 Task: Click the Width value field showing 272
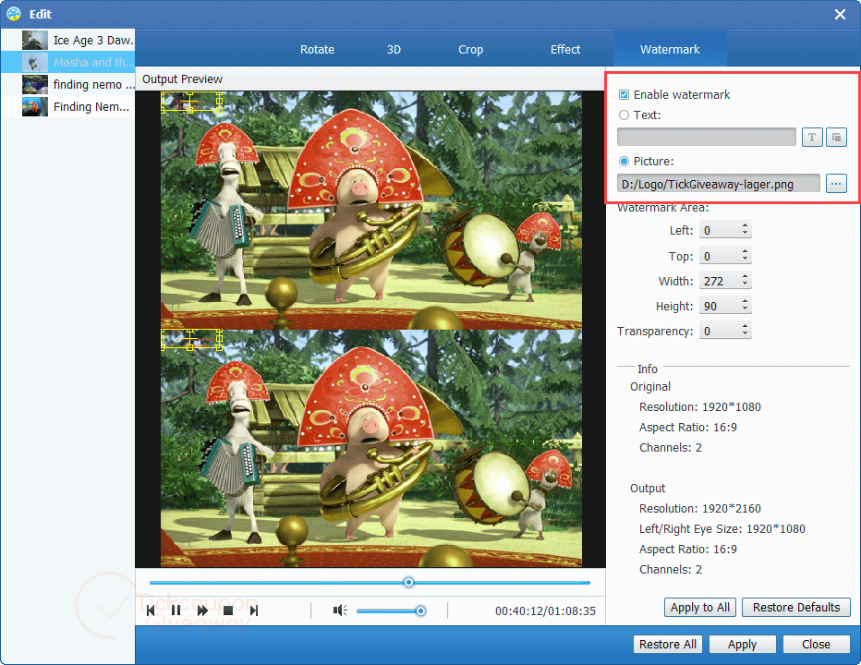coord(720,281)
